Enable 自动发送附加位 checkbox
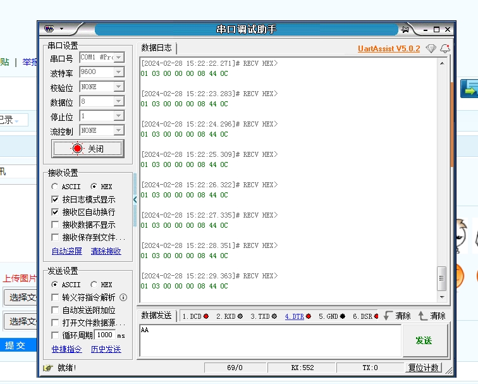The width and height of the screenshot is (478, 384). tap(55, 310)
